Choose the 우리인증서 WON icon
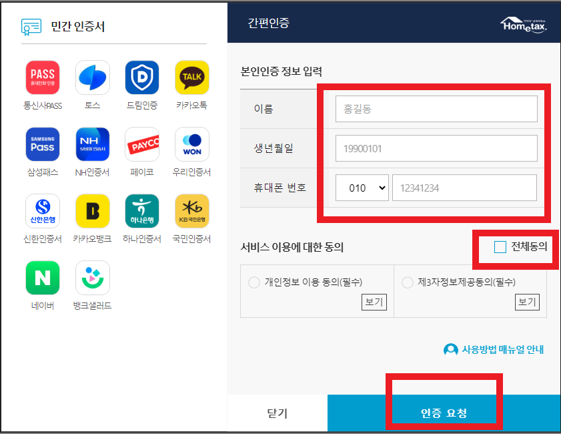 (x=191, y=144)
